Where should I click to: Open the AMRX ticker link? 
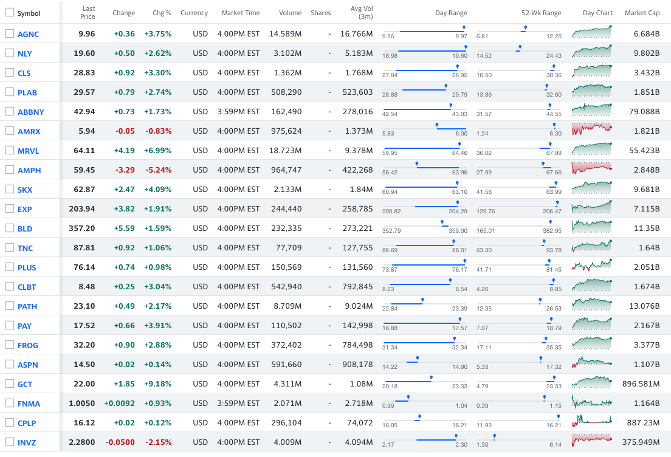coord(29,131)
